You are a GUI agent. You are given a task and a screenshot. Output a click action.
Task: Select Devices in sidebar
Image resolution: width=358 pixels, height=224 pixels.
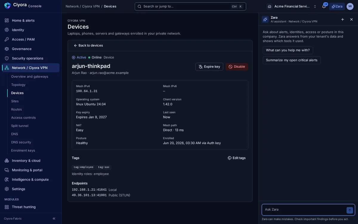(33, 93)
